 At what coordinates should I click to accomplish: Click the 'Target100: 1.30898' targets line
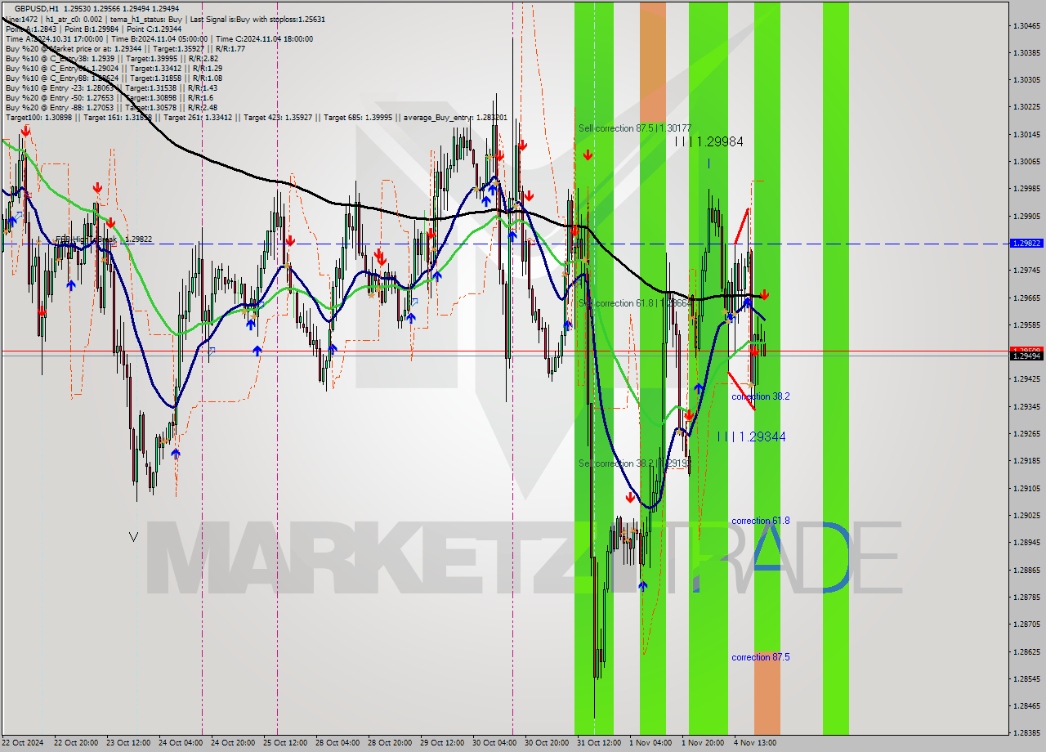tap(256, 118)
